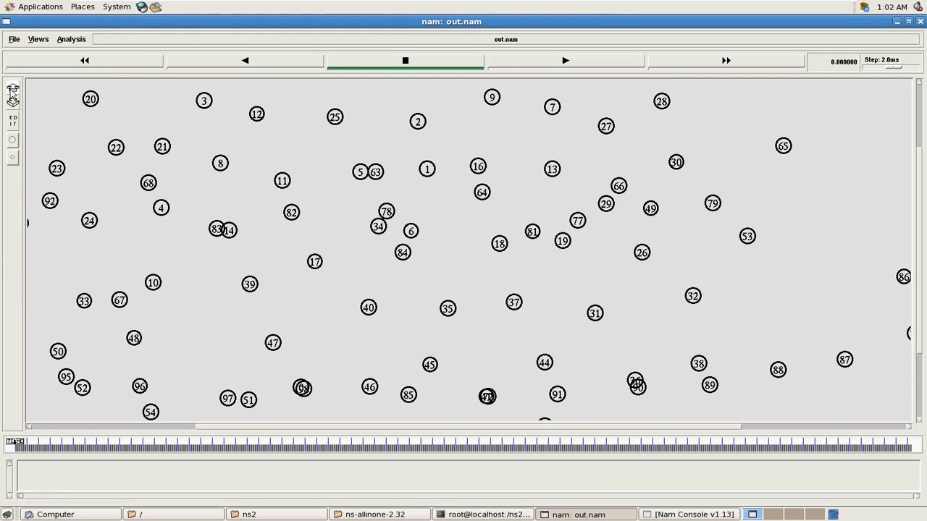Screen dimensions: 927x521
Task: Click the vertical scrollbar beside the canvas
Action: point(919,250)
